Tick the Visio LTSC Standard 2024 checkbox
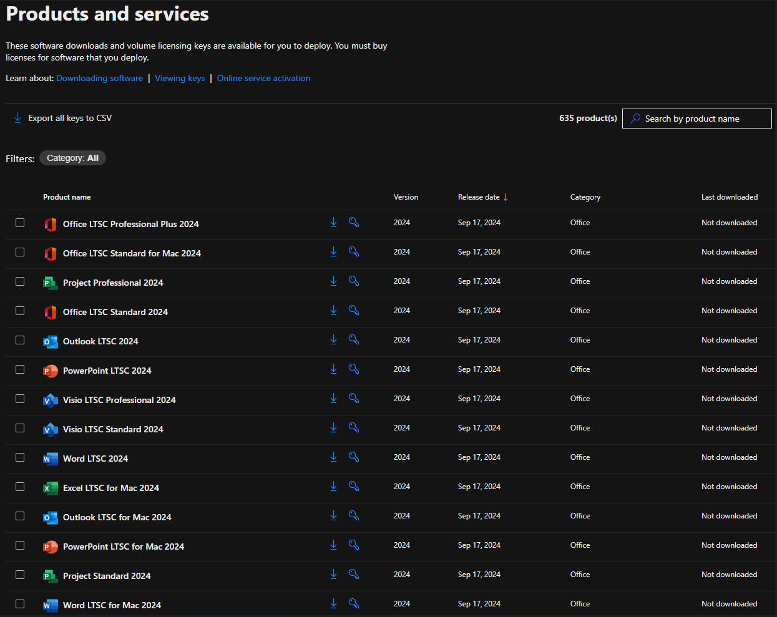 [x=20, y=428]
